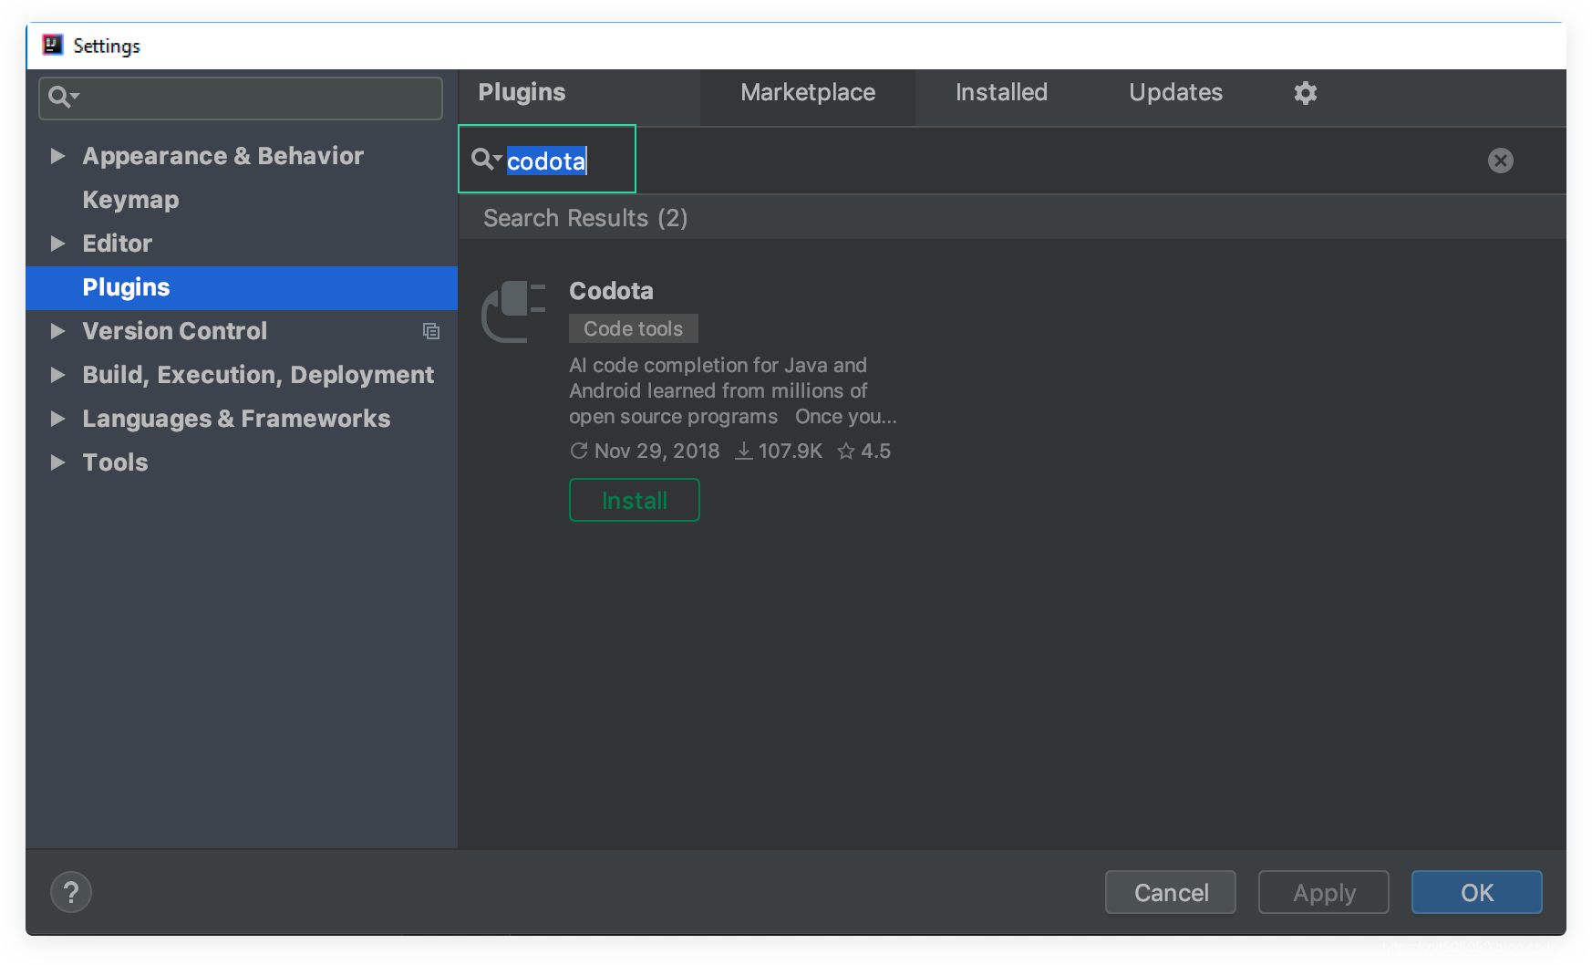
Task: Click the help question mark button
Action: click(71, 892)
